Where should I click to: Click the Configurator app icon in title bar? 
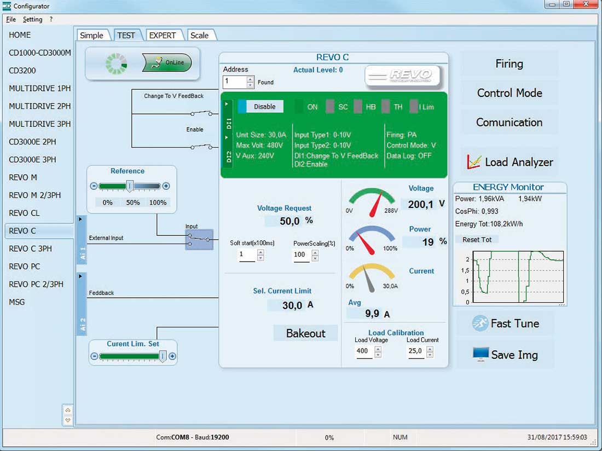7,6
